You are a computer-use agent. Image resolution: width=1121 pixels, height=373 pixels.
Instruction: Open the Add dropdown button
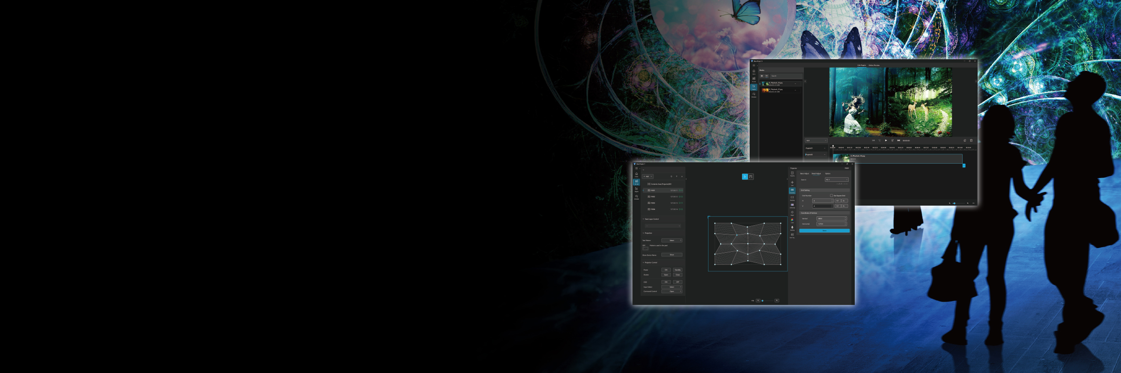point(648,177)
